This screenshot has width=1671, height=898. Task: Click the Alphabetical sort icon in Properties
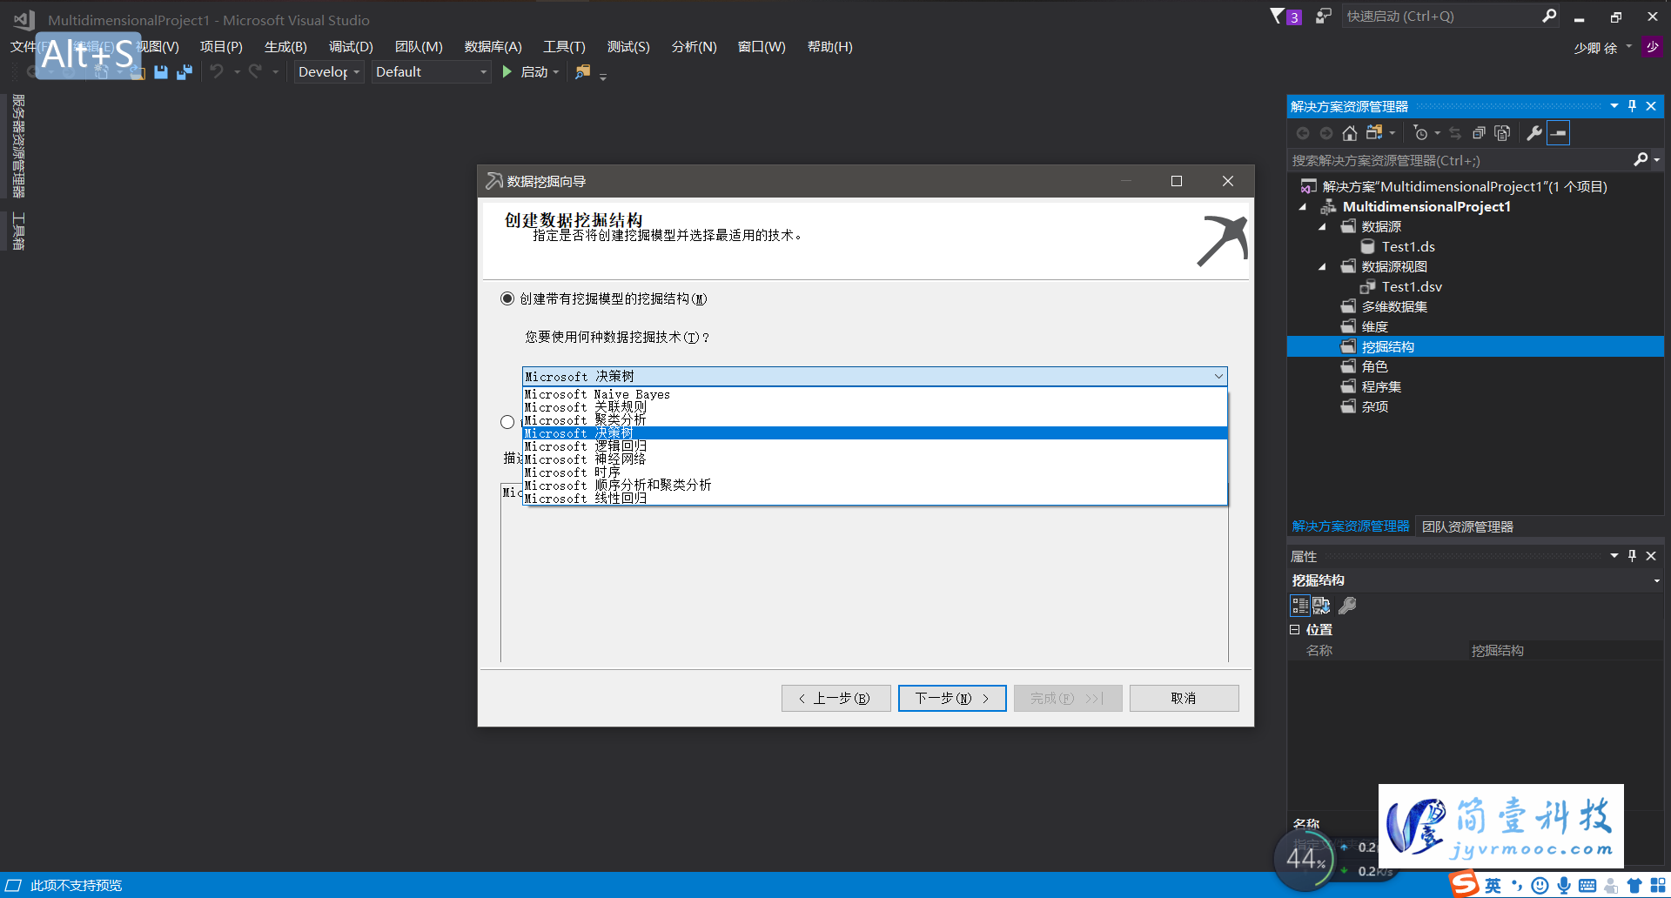1321,606
